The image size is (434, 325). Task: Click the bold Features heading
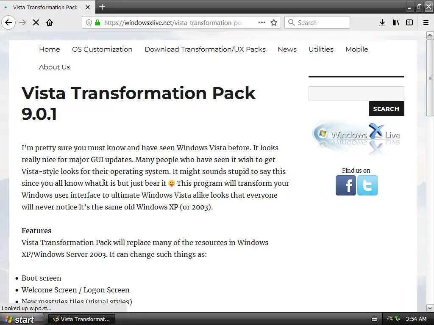[x=36, y=231]
